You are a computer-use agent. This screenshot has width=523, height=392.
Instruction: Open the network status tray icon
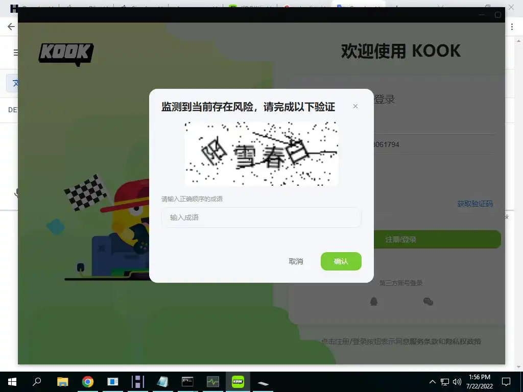coord(445,382)
